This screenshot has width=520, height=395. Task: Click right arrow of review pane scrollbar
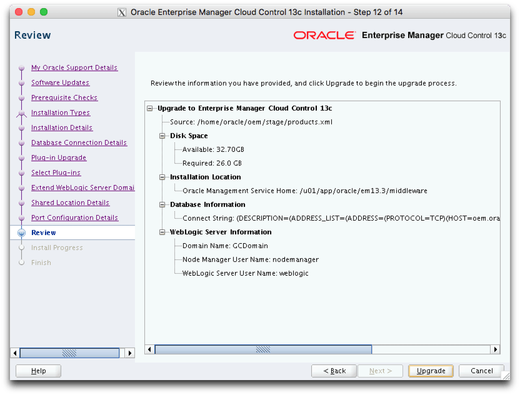click(x=495, y=349)
